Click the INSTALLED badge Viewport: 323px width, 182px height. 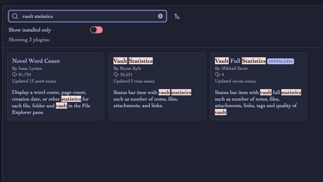[x=280, y=61]
